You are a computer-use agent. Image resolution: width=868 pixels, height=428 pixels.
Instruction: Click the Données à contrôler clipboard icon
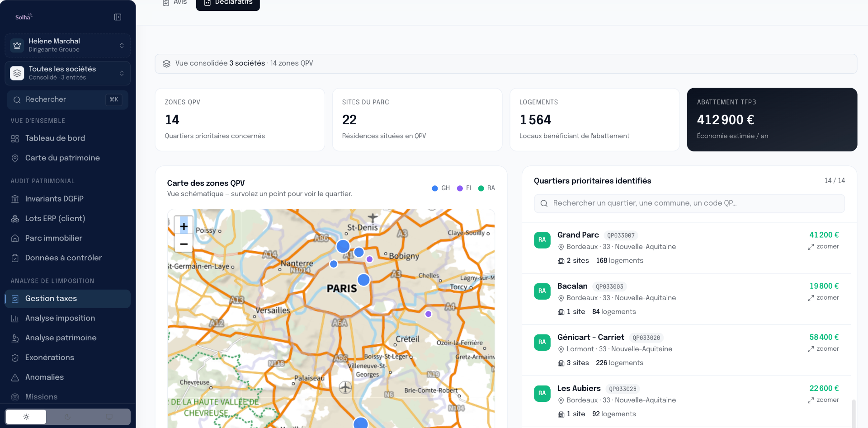click(x=15, y=258)
